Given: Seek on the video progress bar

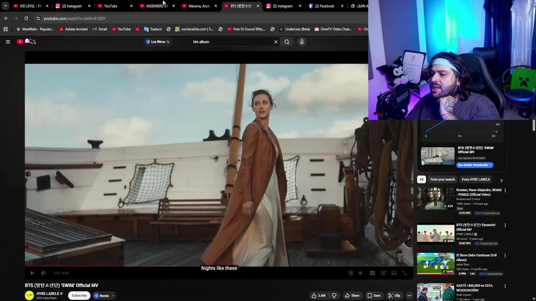Looking at the screenshot, I should [219, 266].
